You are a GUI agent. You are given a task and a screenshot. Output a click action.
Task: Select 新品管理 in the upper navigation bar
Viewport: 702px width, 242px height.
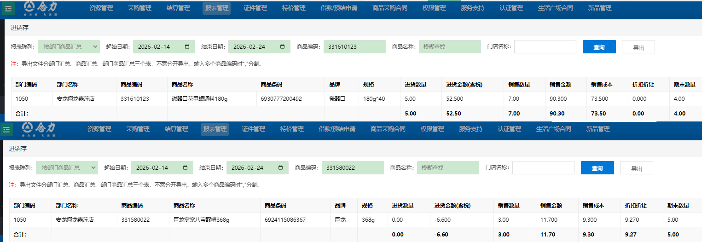[600, 8]
